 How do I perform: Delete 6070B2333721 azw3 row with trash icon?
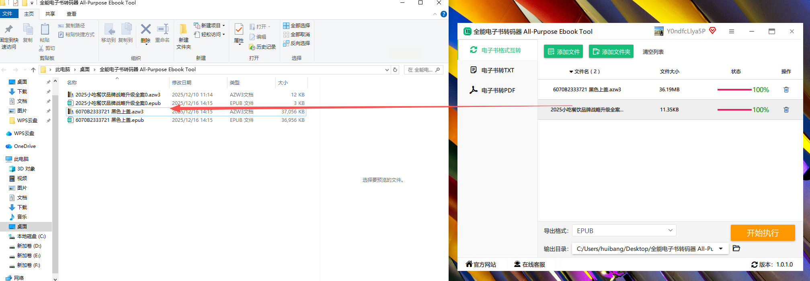coord(786,90)
